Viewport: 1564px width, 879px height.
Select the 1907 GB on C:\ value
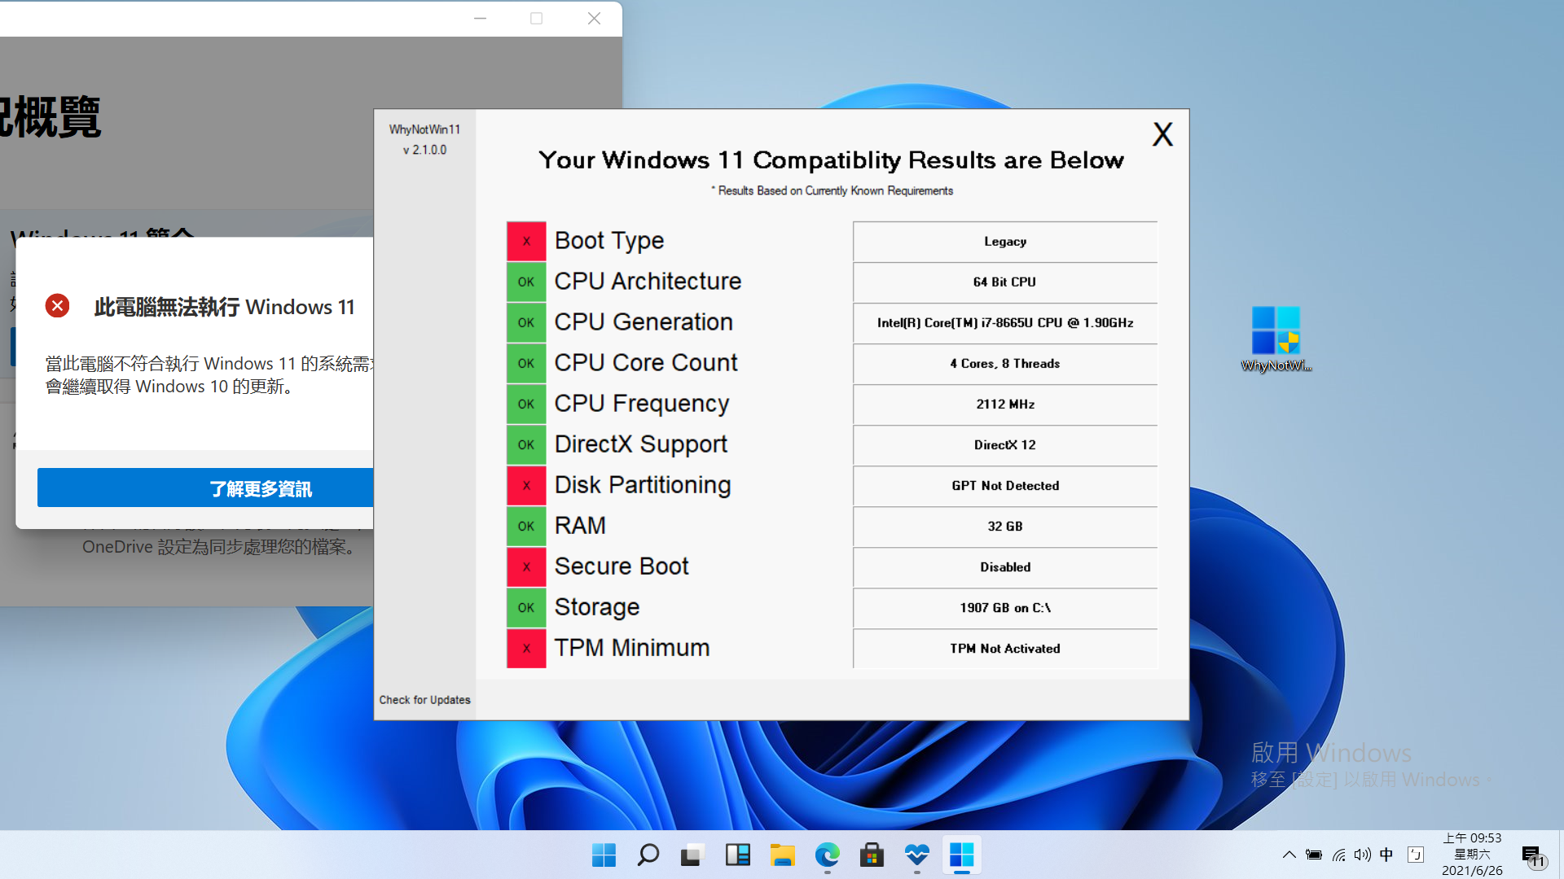click(1005, 608)
